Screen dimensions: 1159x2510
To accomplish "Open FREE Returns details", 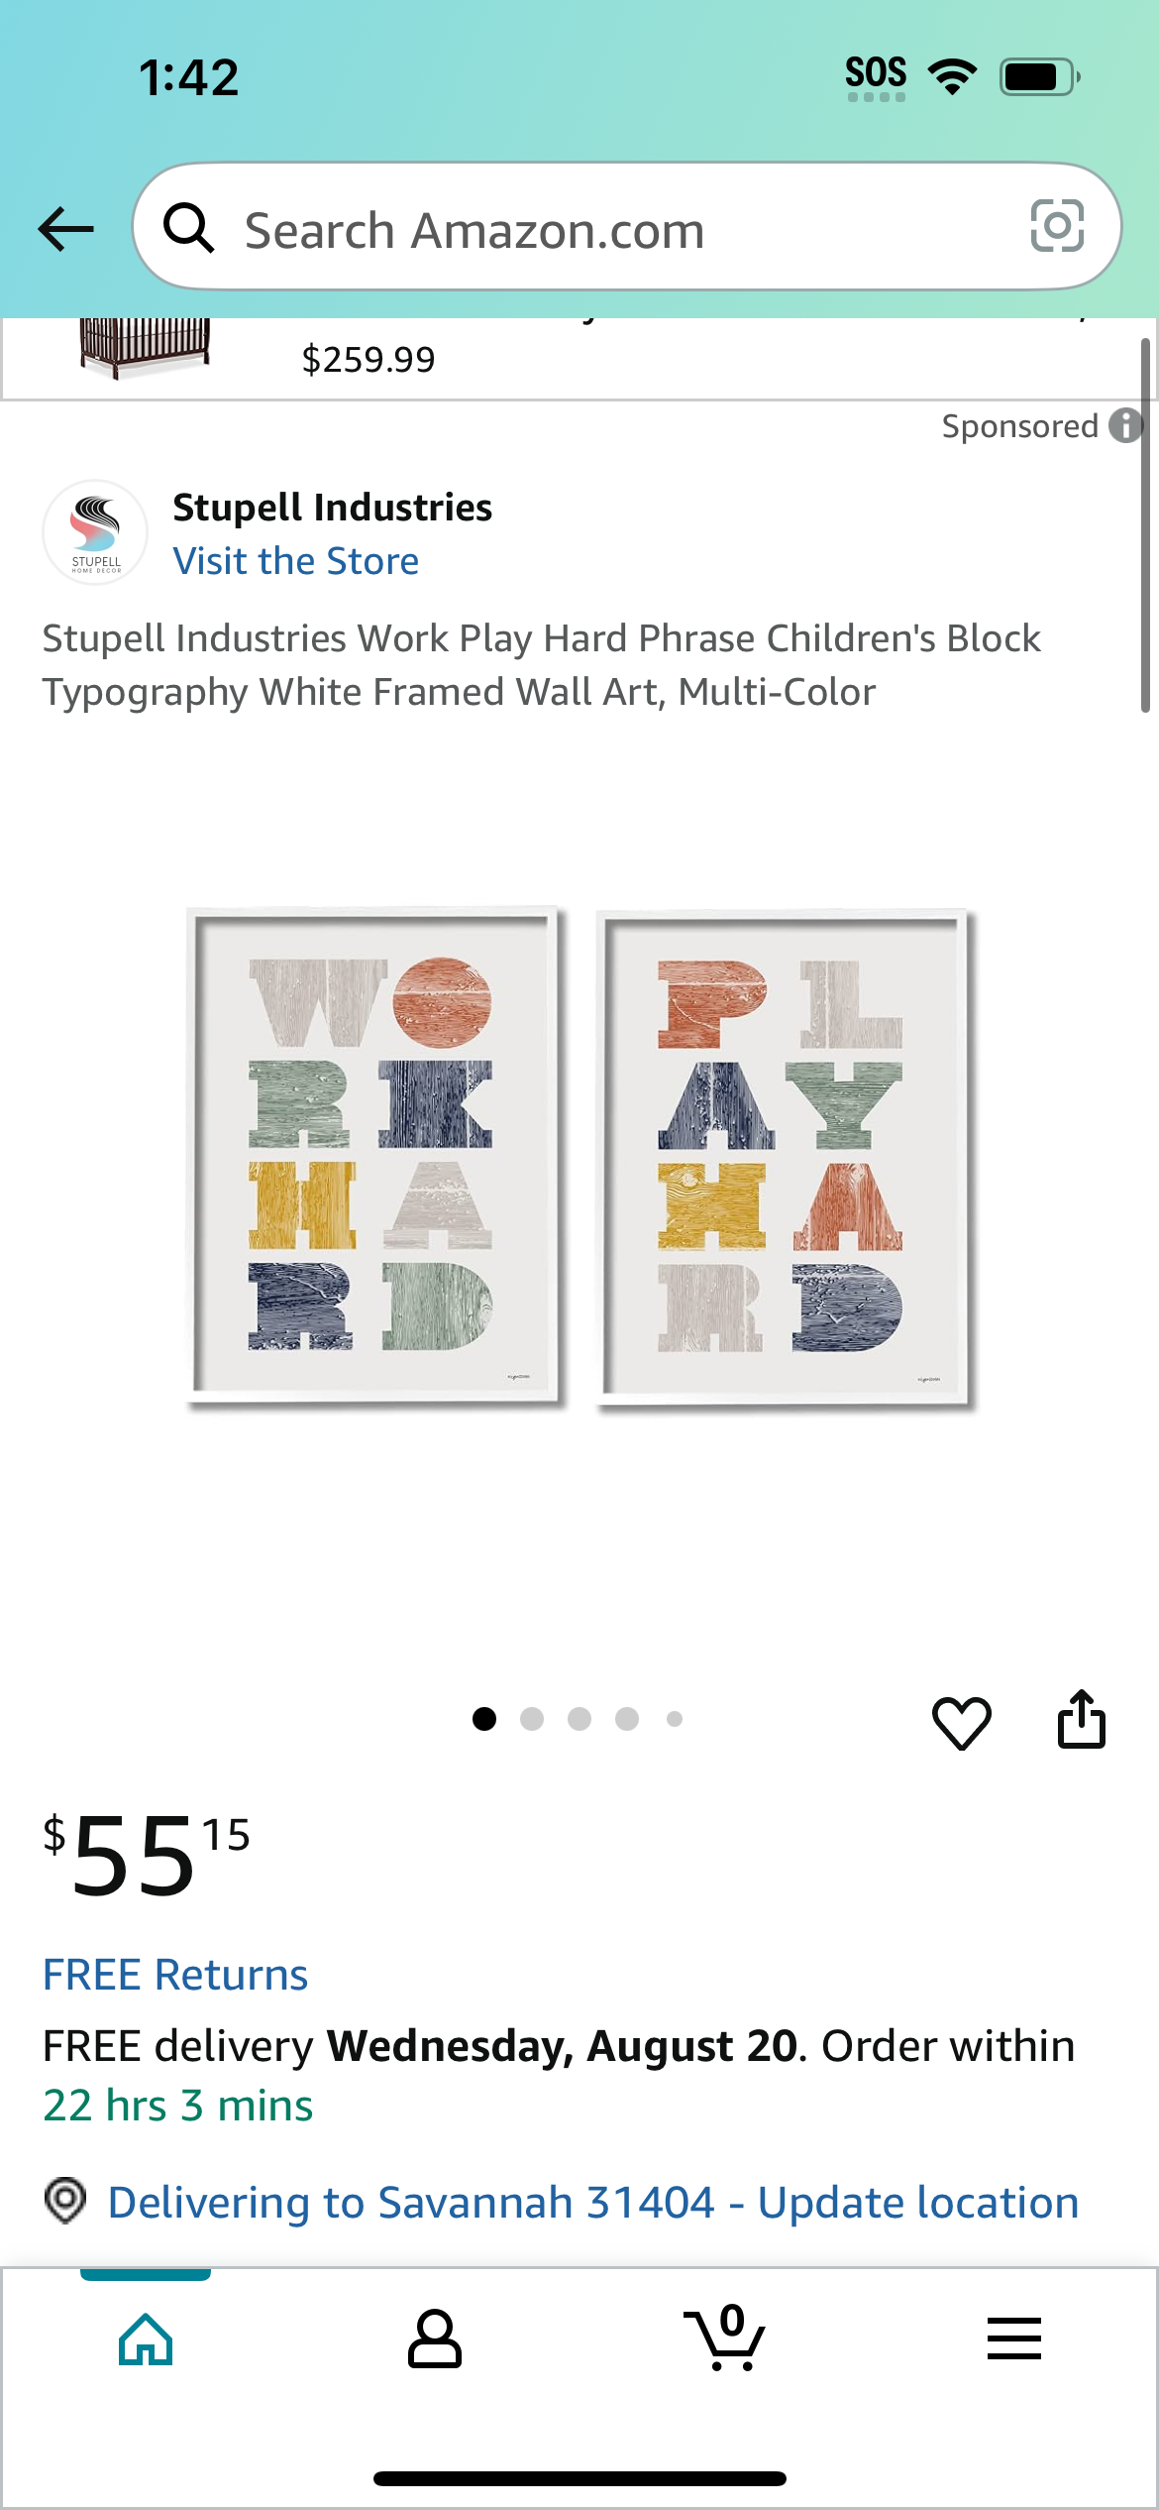I will 175,1975.
